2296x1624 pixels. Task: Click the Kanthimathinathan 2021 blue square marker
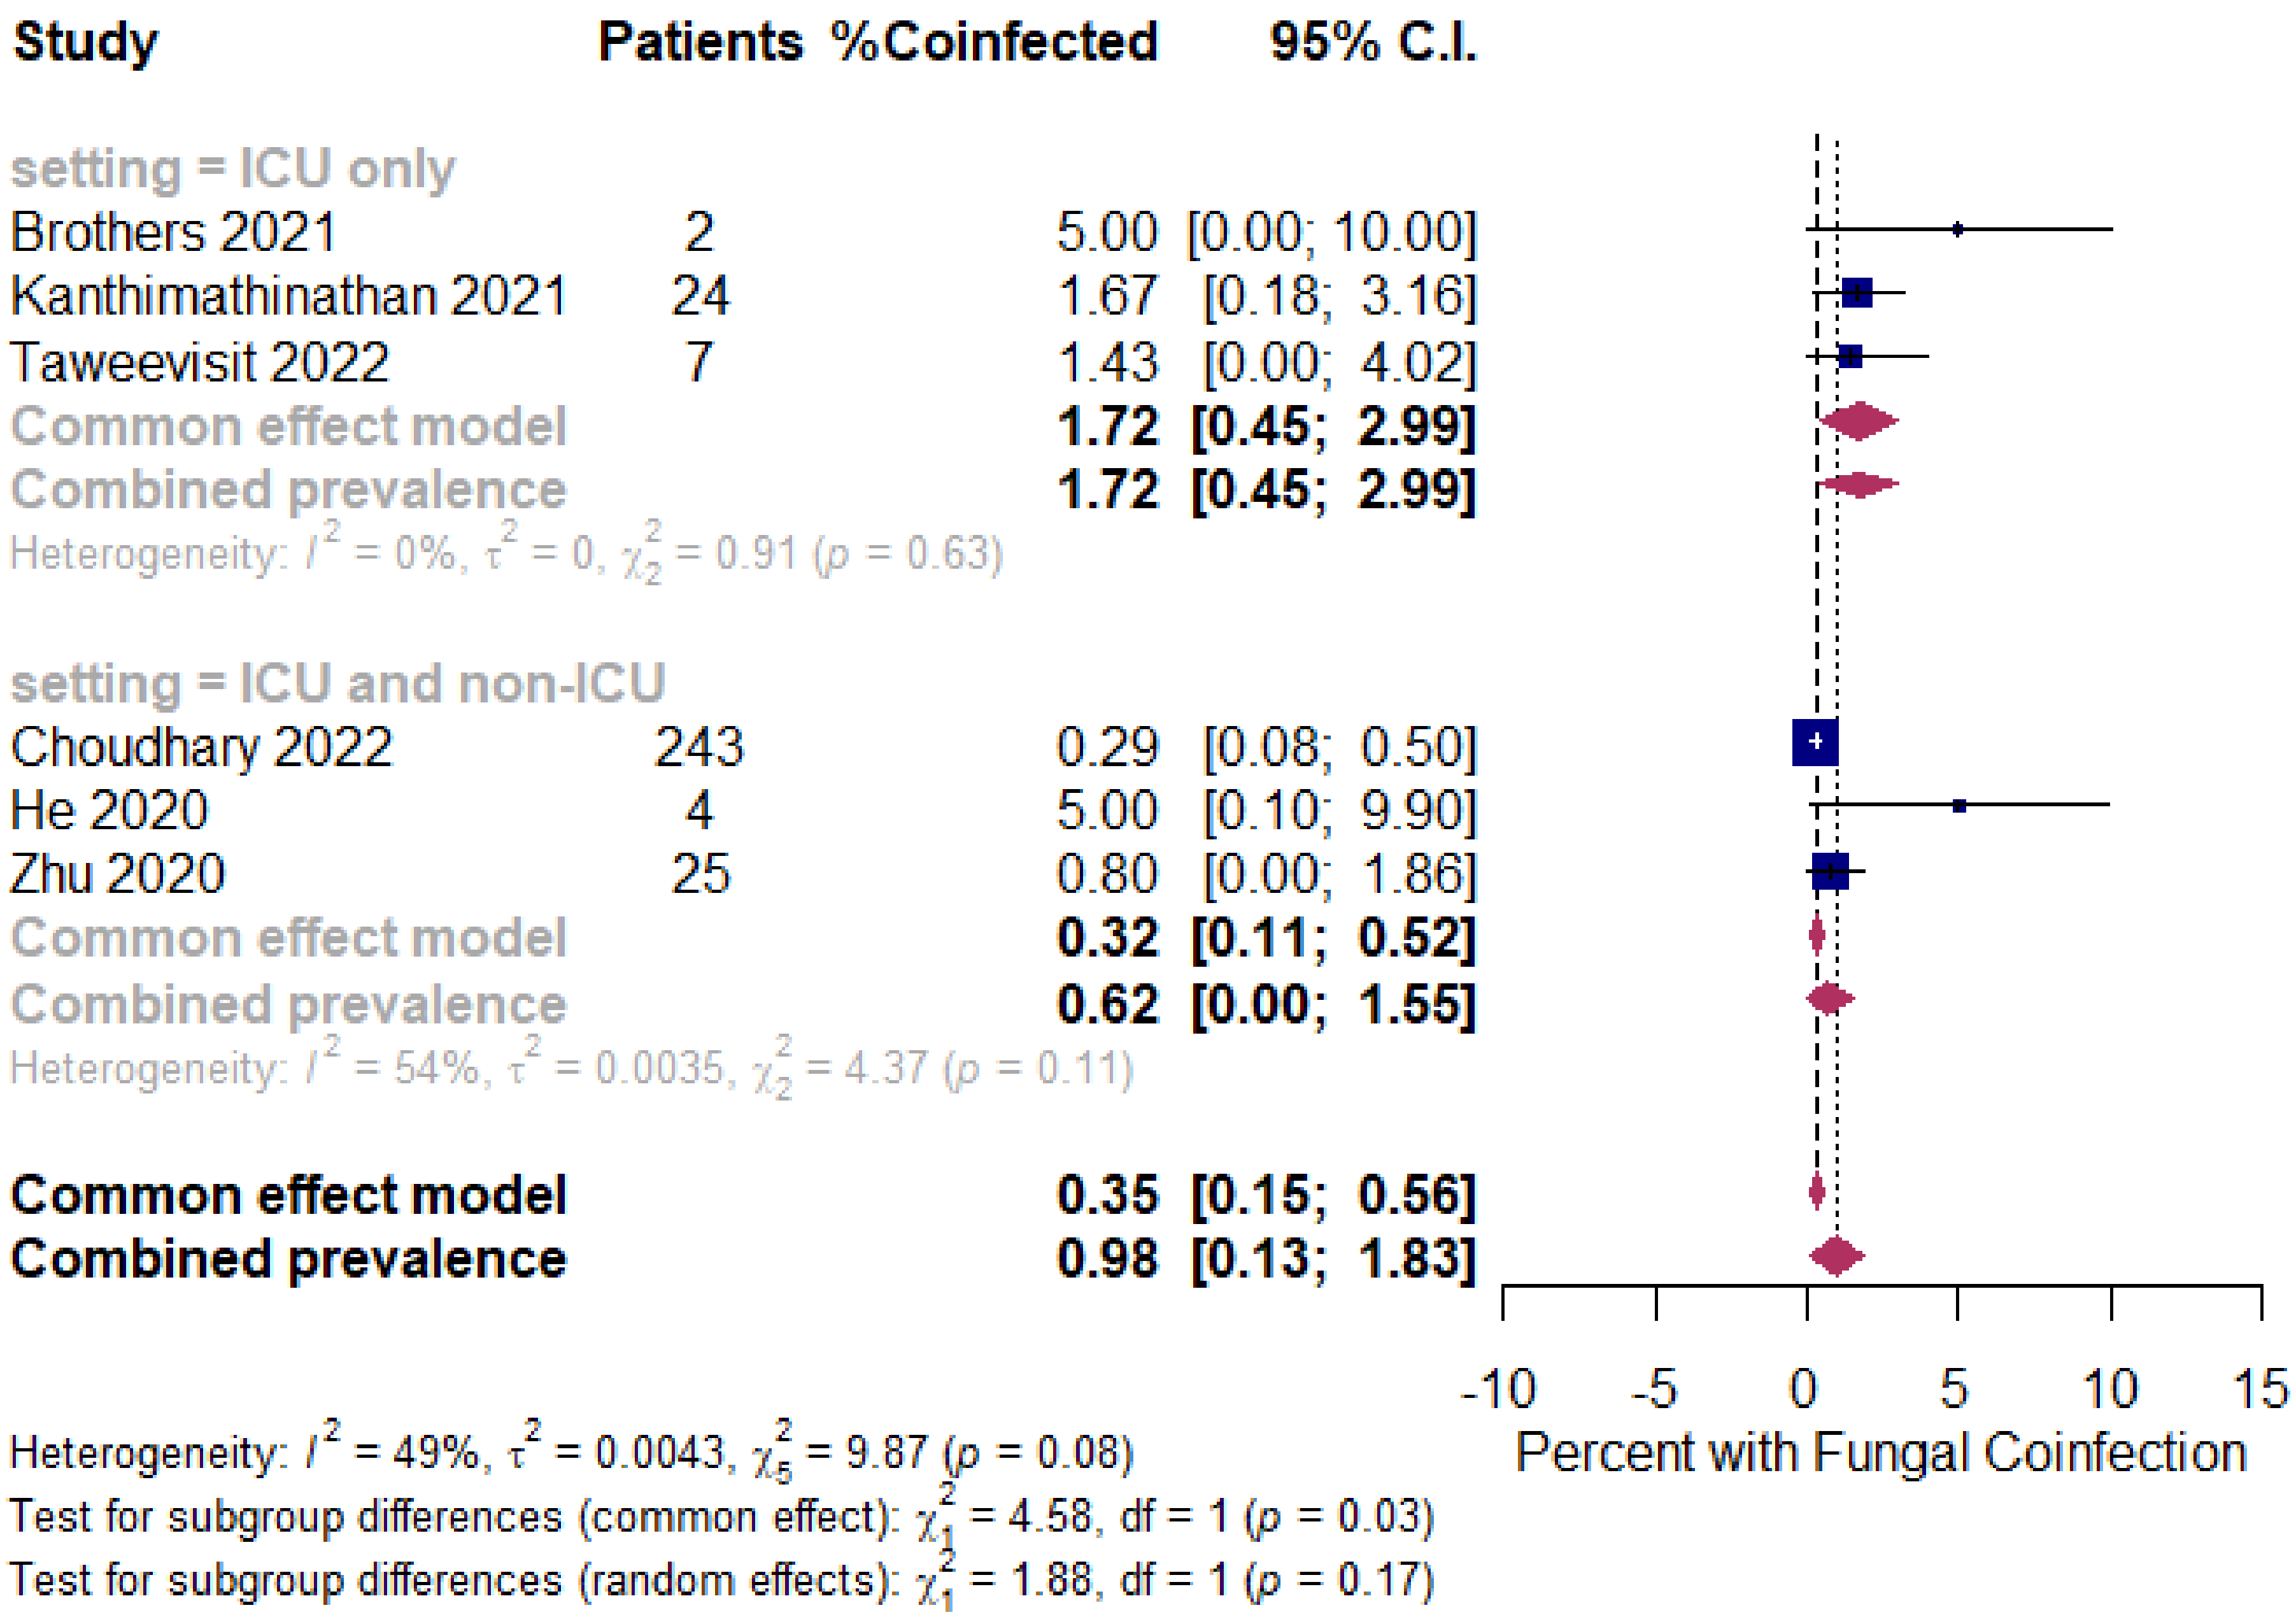[1856, 293]
